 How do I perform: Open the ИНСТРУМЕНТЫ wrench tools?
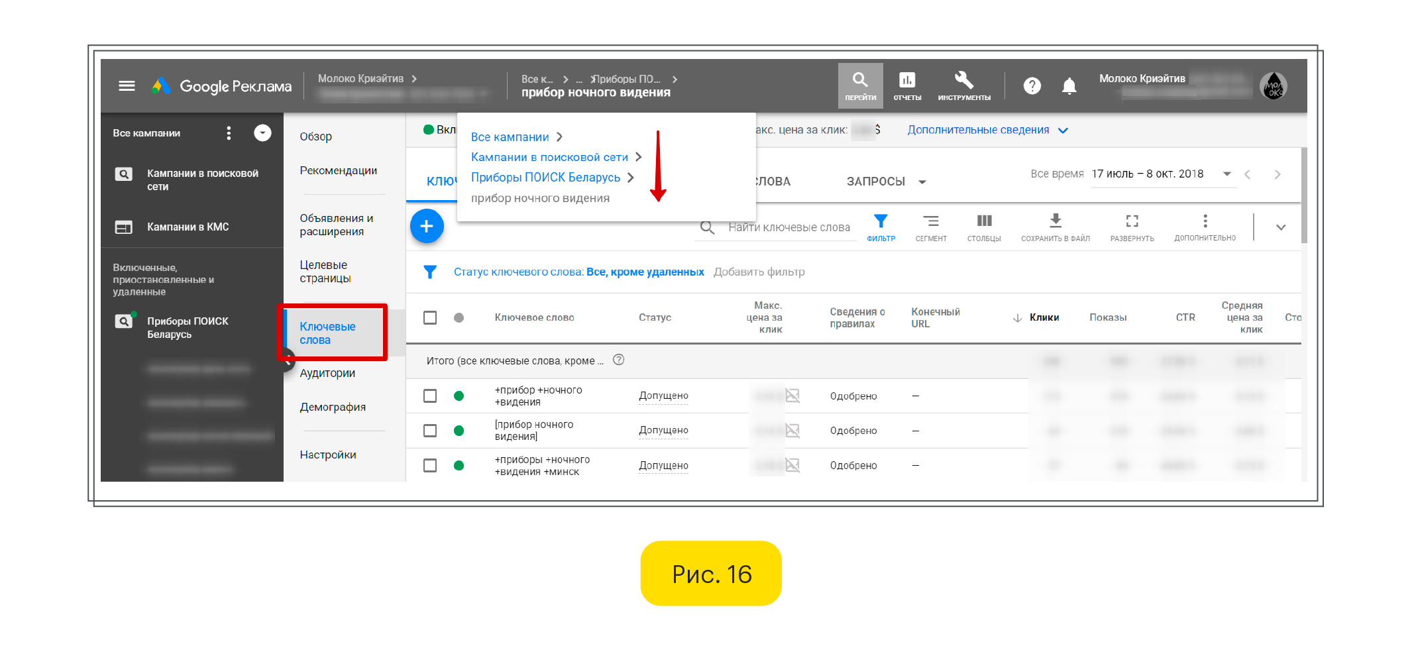click(963, 85)
